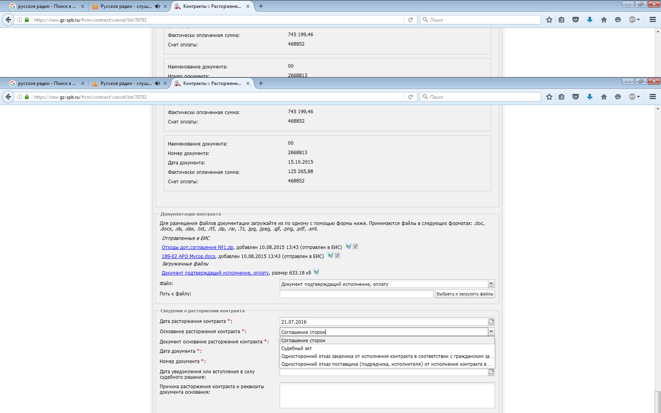
Task: Open calendar for Дата уведомления field
Action: (491, 372)
